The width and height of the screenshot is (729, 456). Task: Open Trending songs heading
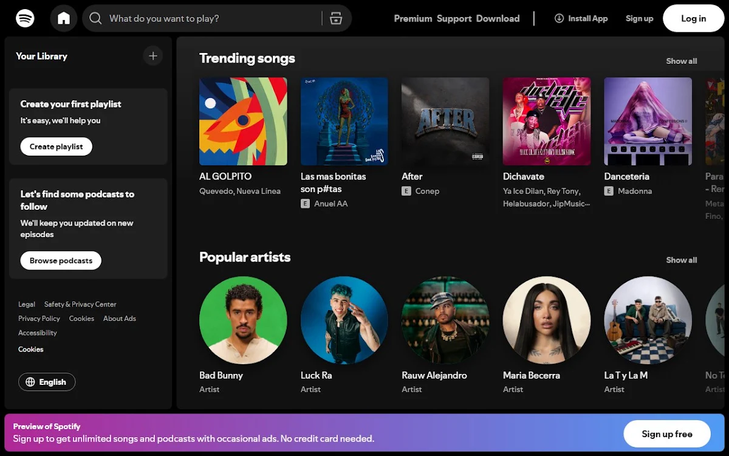247,58
